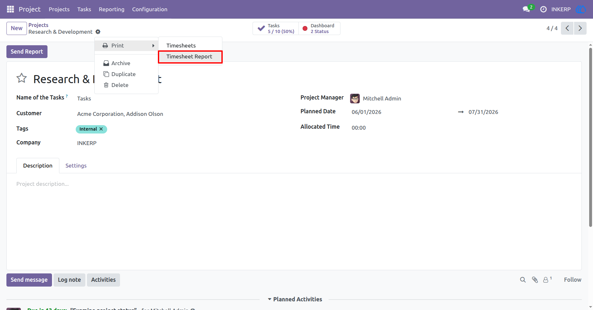Click Follow button

pyautogui.click(x=572, y=280)
